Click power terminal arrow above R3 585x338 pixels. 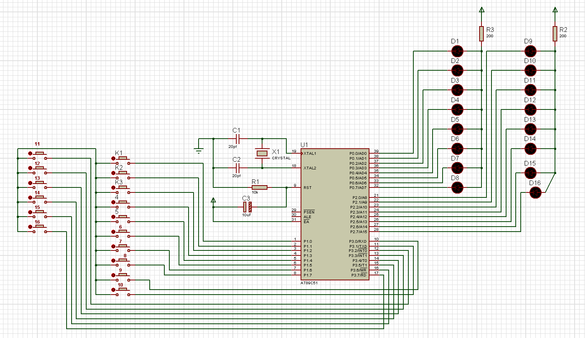coord(481,10)
